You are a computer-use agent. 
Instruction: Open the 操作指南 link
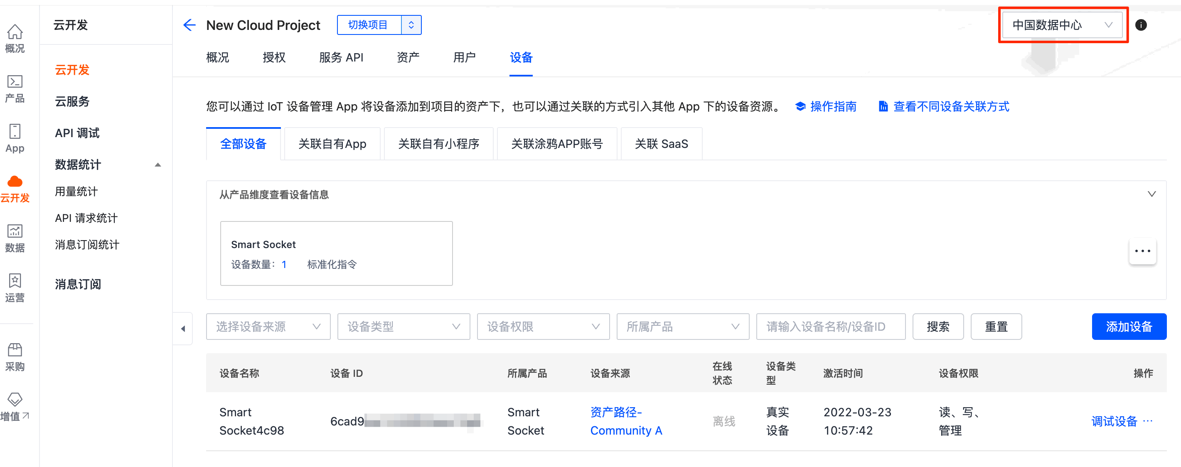tap(833, 106)
